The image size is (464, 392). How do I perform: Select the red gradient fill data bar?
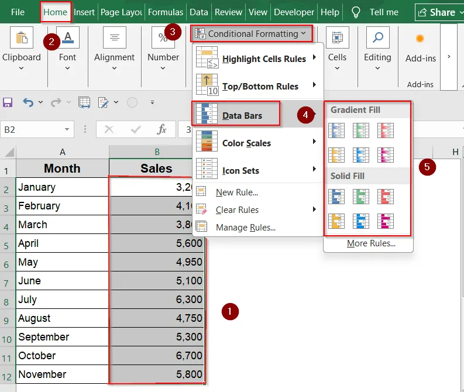tap(386, 130)
